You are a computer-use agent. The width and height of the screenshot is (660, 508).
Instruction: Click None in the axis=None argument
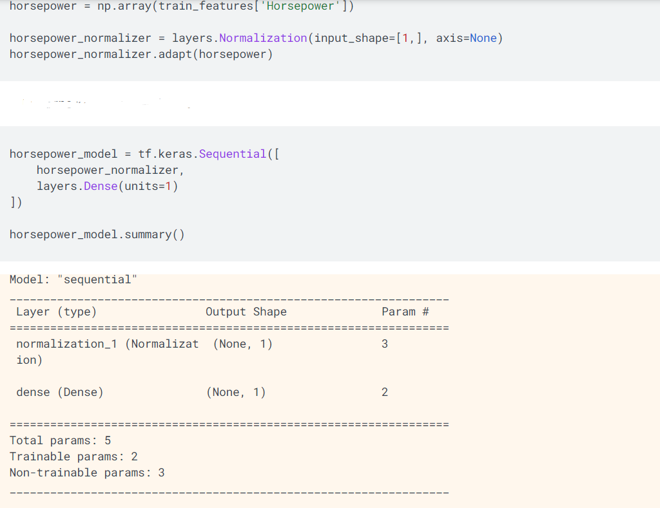pos(483,38)
